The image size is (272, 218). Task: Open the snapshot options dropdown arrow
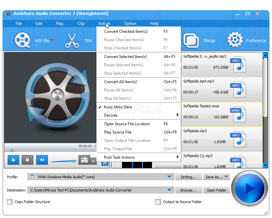pos(93,161)
